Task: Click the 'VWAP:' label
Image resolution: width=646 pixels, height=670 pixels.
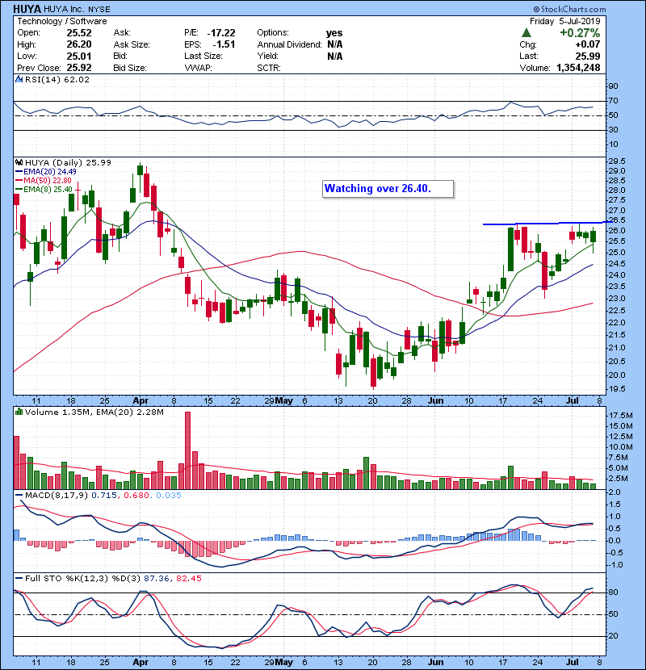Action: 198,68
